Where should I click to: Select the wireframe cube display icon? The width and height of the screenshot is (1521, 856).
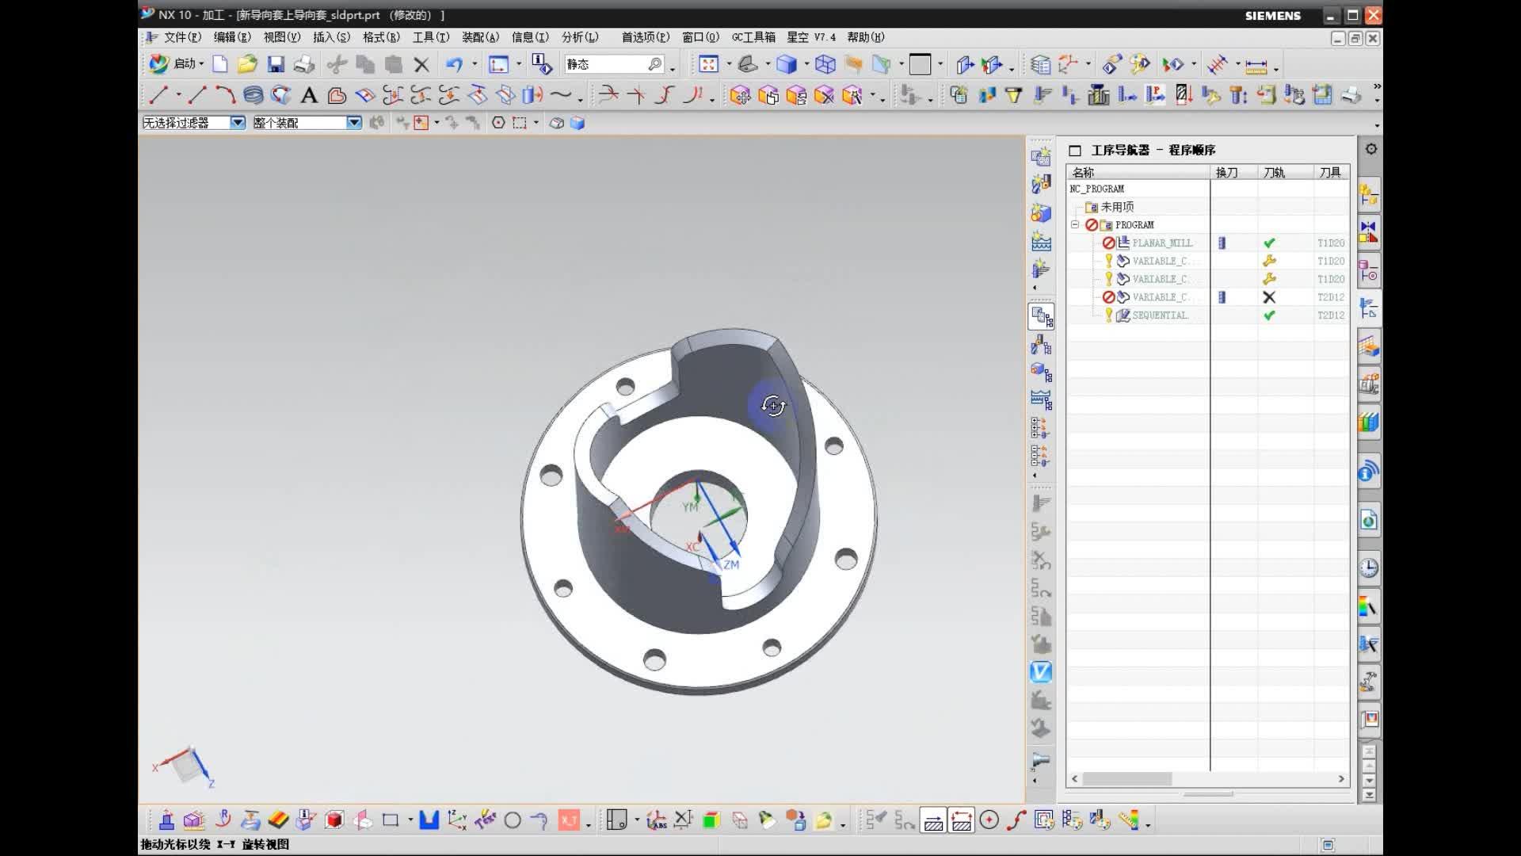coord(825,64)
